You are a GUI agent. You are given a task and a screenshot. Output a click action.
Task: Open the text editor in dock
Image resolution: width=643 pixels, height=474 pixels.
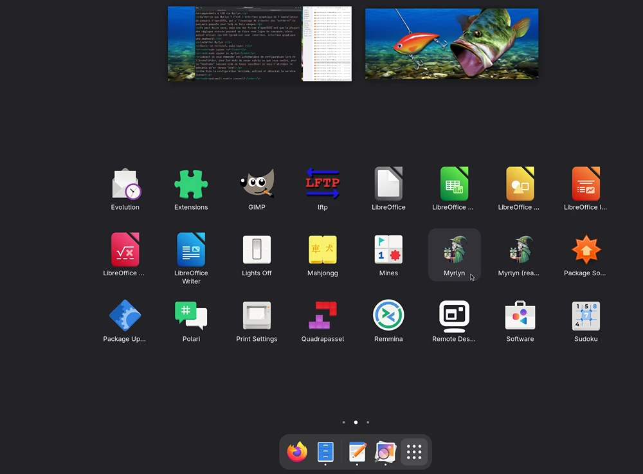(357, 452)
